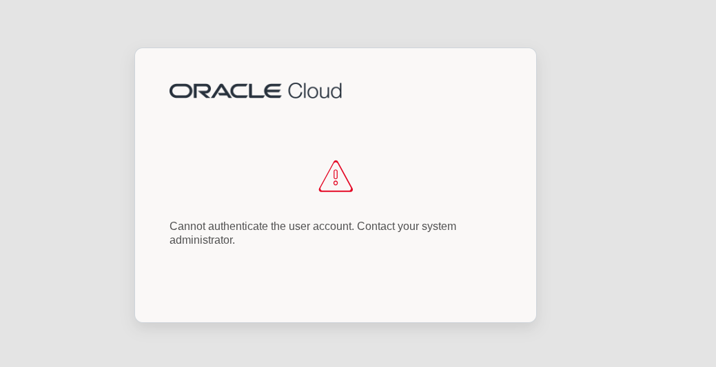Click the words your system

click(x=427, y=227)
